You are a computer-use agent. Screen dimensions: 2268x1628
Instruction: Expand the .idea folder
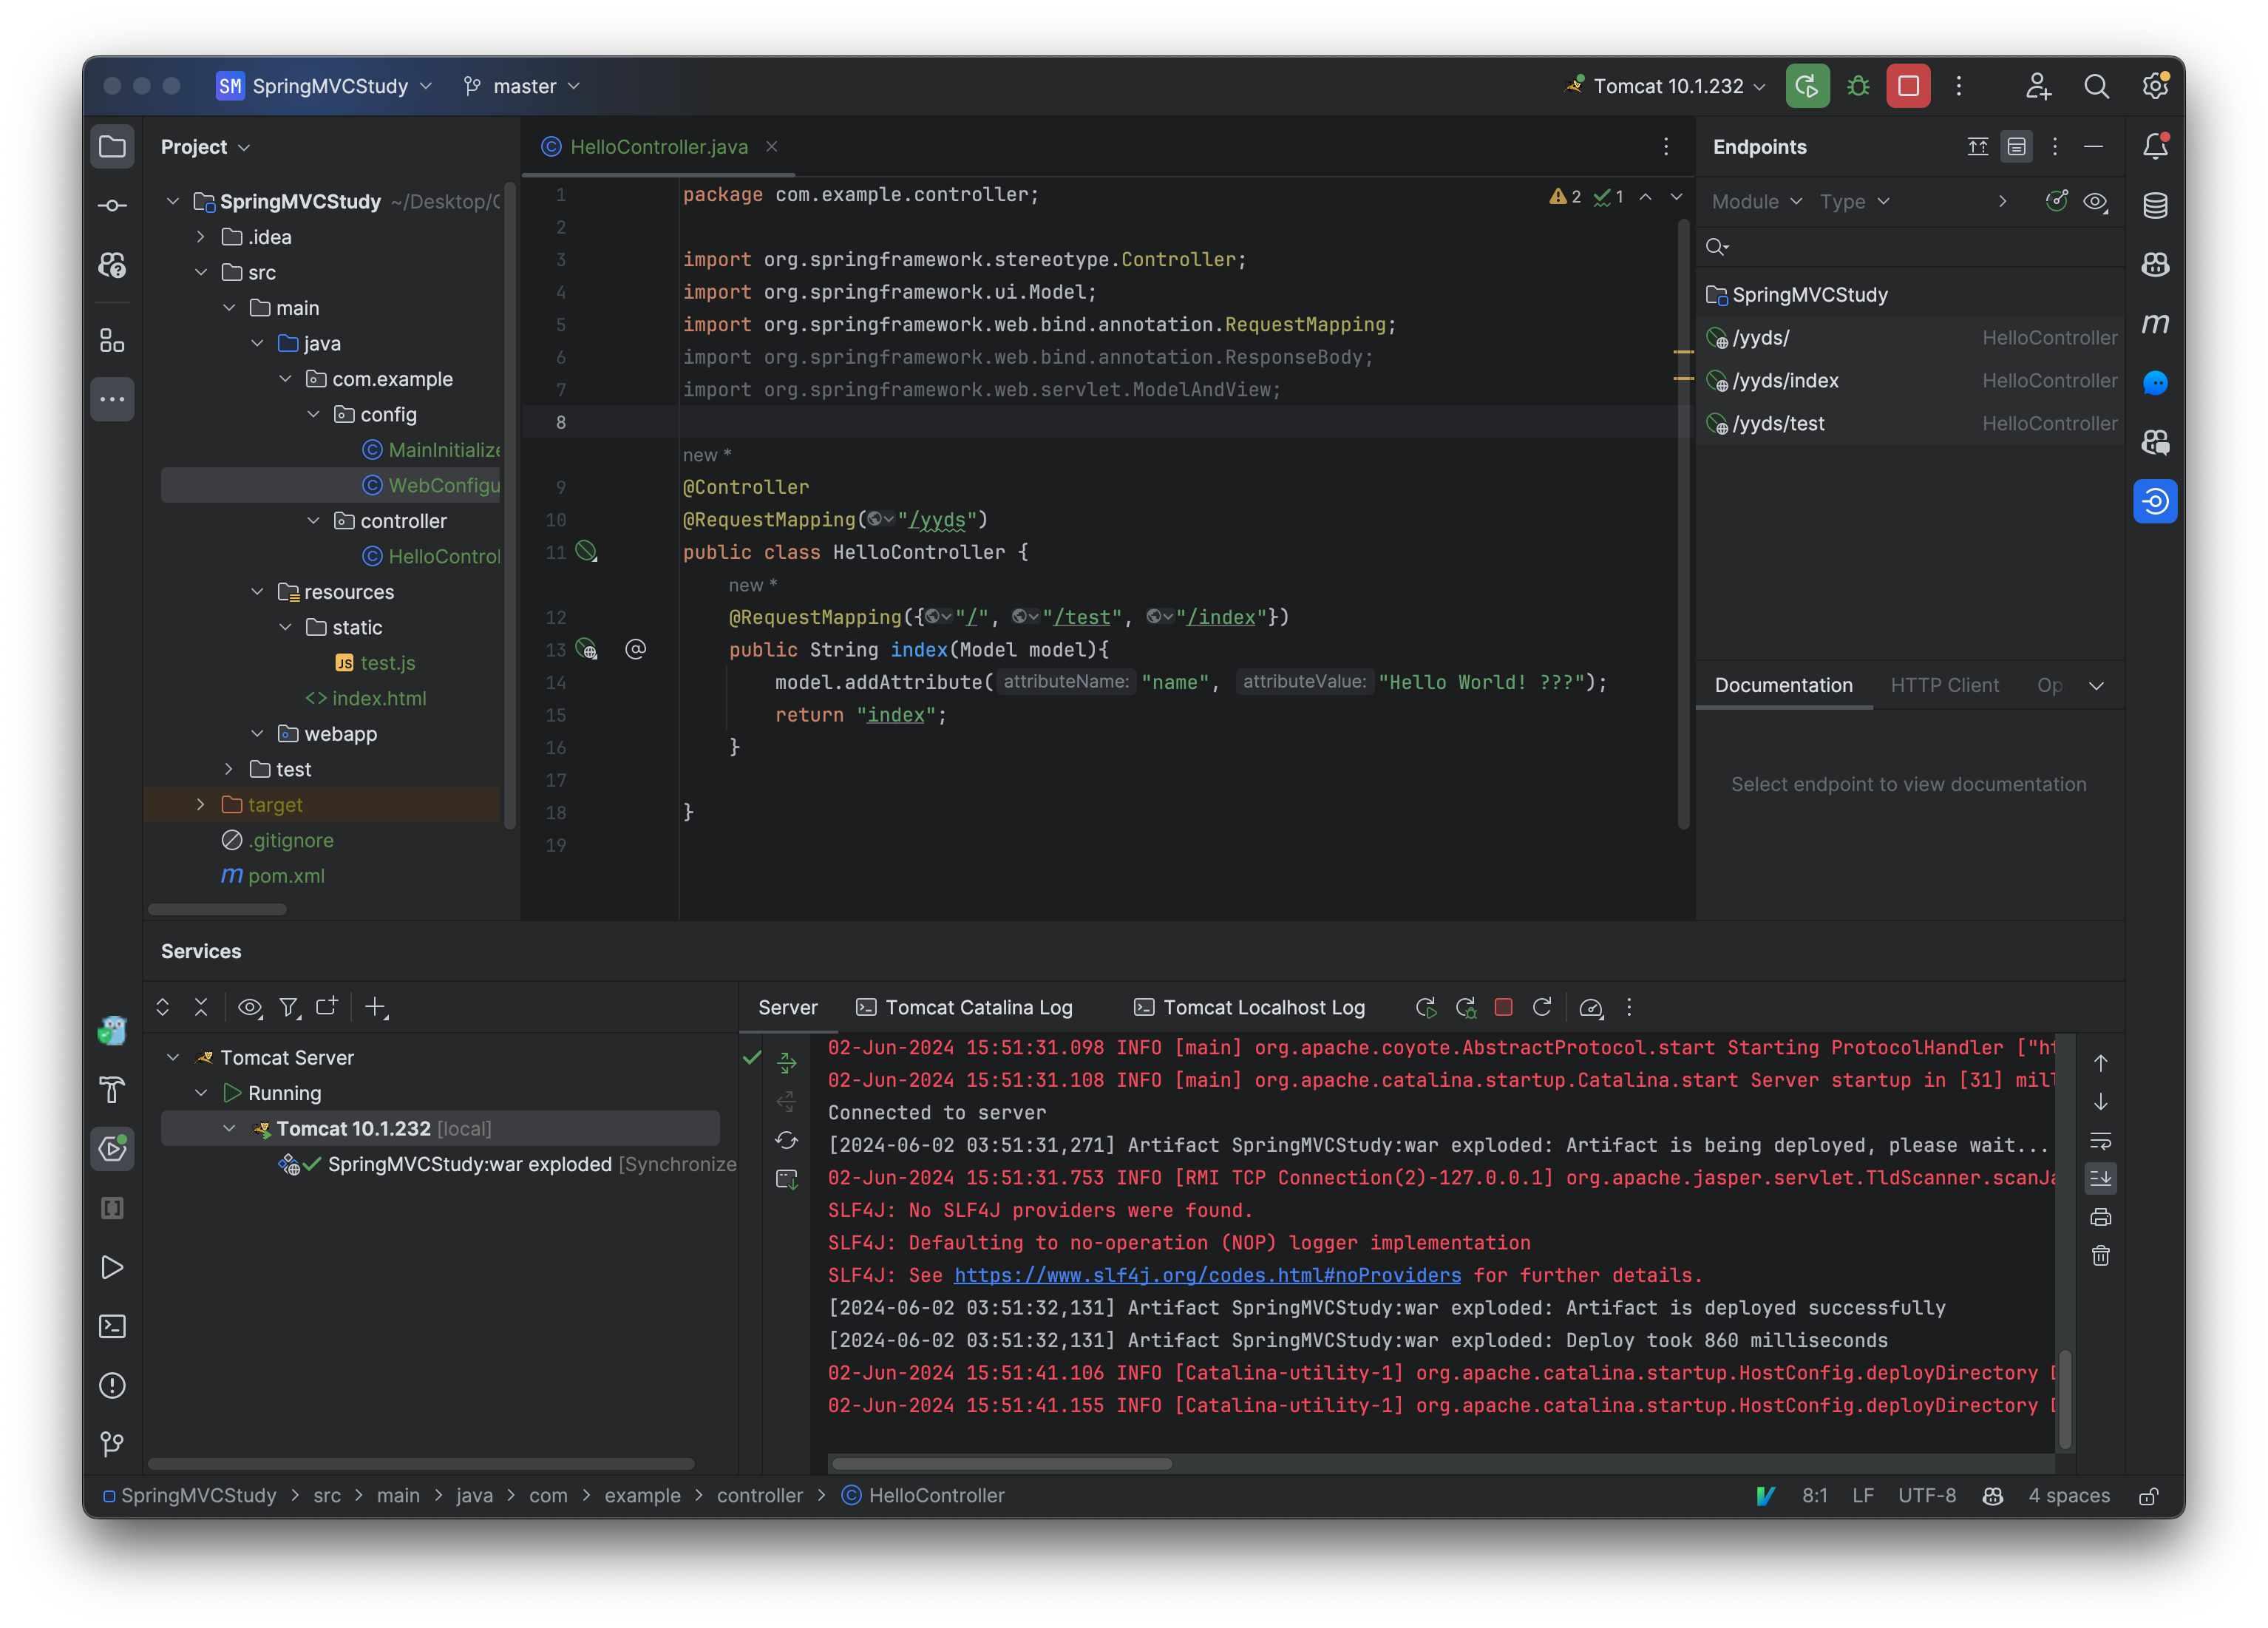tap(201, 237)
